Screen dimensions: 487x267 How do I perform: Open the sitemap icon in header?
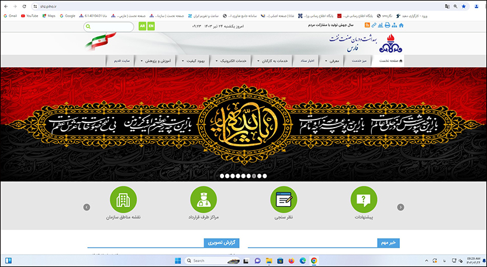(394, 25)
